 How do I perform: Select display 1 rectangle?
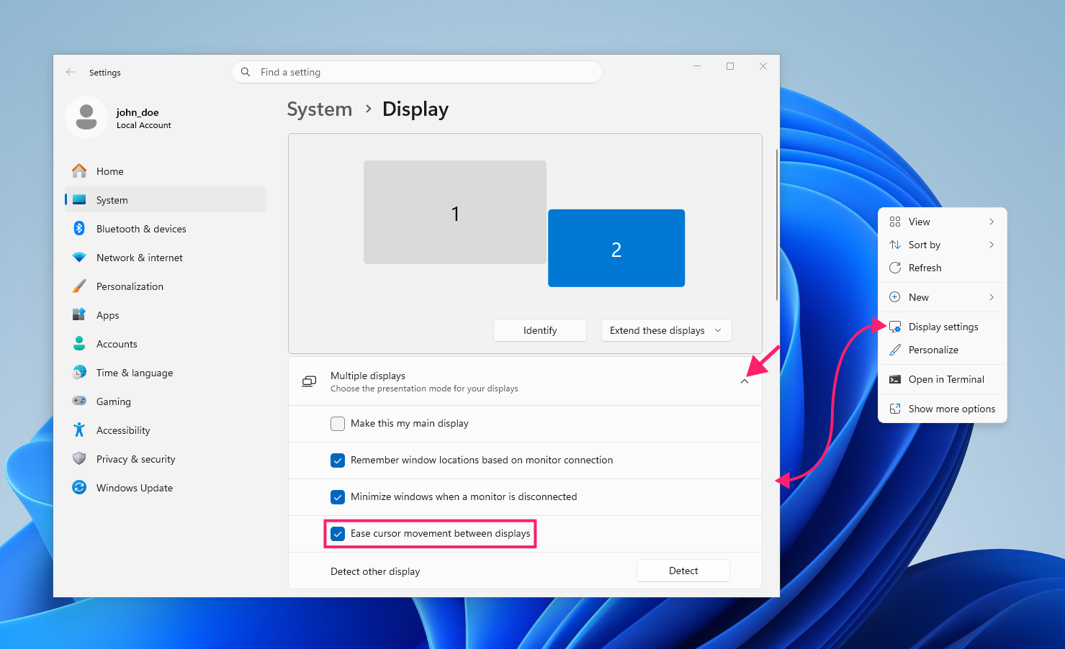tap(455, 212)
